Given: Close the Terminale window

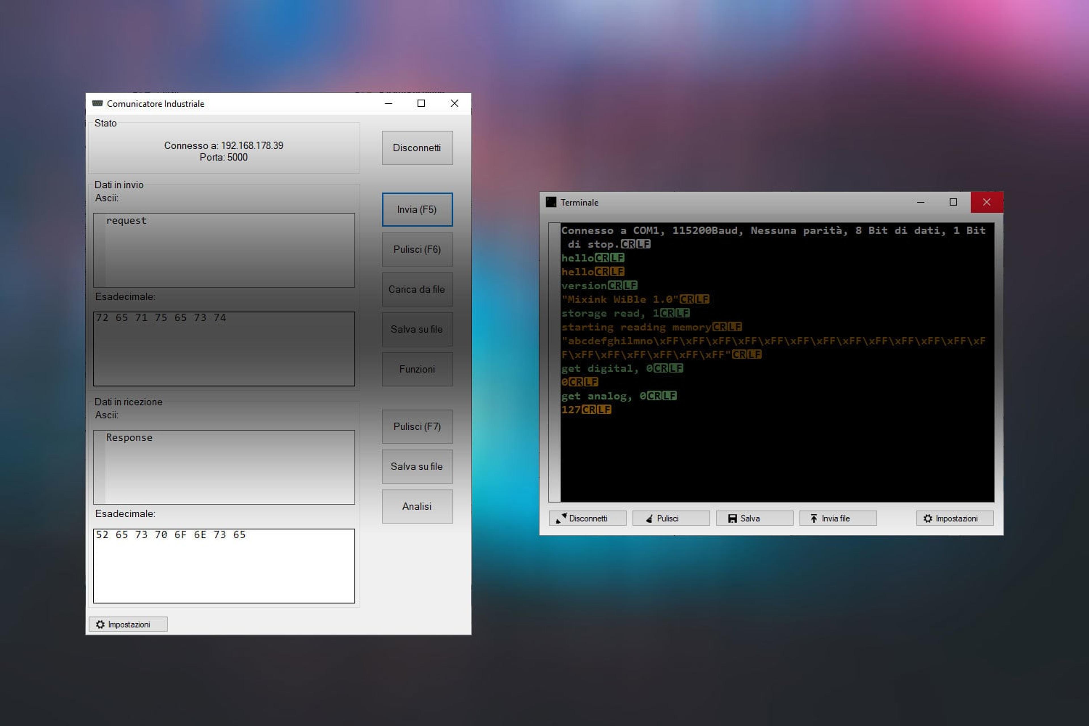Looking at the screenshot, I should [987, 202].
